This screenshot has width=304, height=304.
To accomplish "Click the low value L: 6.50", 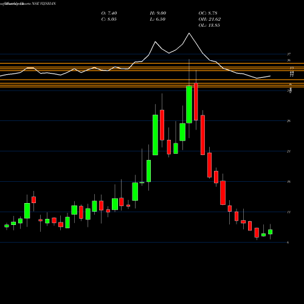I will pyautogui.click(x=157, y=19).
